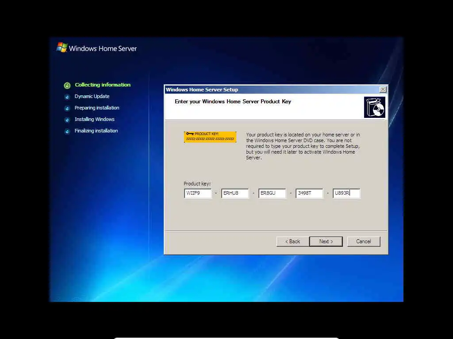Viewport: 453px width, 339px height.
Task: Click the Dynamic Update step bullet icon
Action: pyautogui.click(x=67, y=97)
